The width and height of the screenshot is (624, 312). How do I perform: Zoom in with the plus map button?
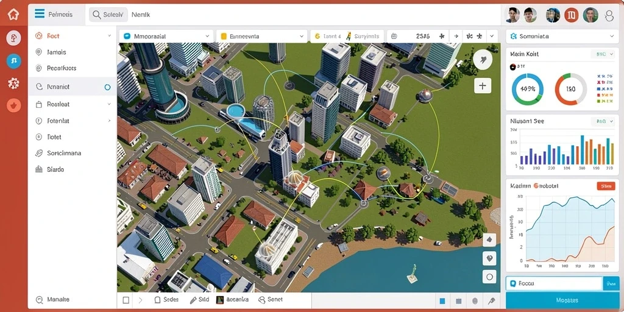pyautogui.click(x=483, y=85)
